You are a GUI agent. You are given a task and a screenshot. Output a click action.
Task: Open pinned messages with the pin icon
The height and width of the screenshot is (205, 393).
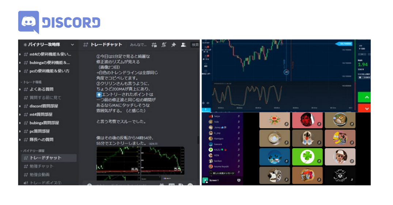pyautogui.click(x=173, y=45)
